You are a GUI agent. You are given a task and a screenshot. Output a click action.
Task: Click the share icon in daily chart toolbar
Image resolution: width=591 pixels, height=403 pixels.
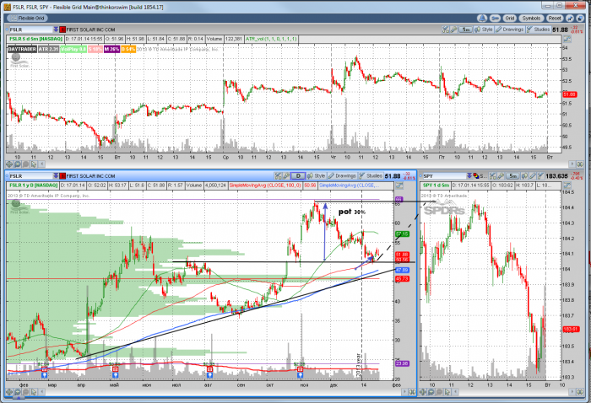click(278, 175)
